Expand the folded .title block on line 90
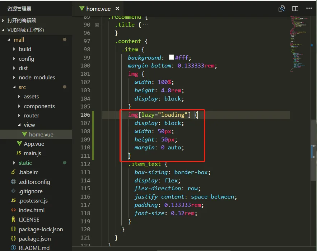 click(x=97, y=25)
